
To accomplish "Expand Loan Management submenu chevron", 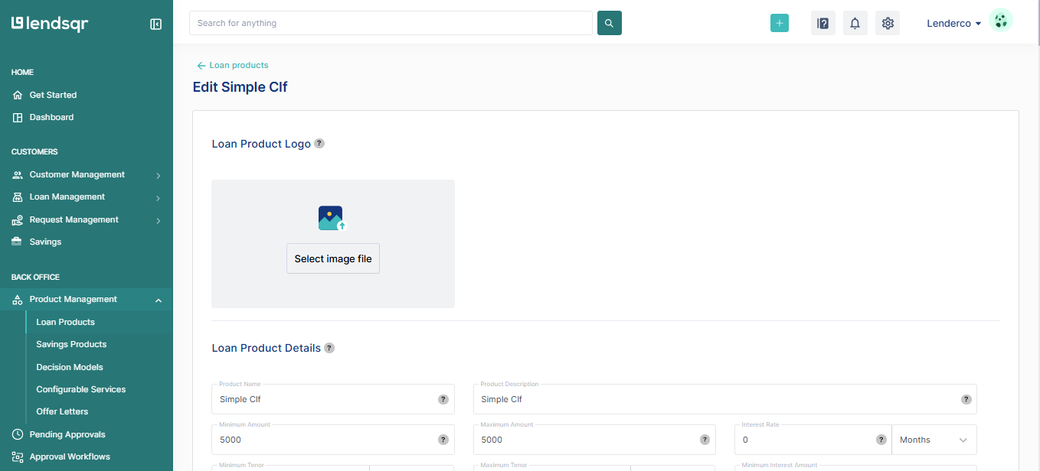I will [159, 198].
